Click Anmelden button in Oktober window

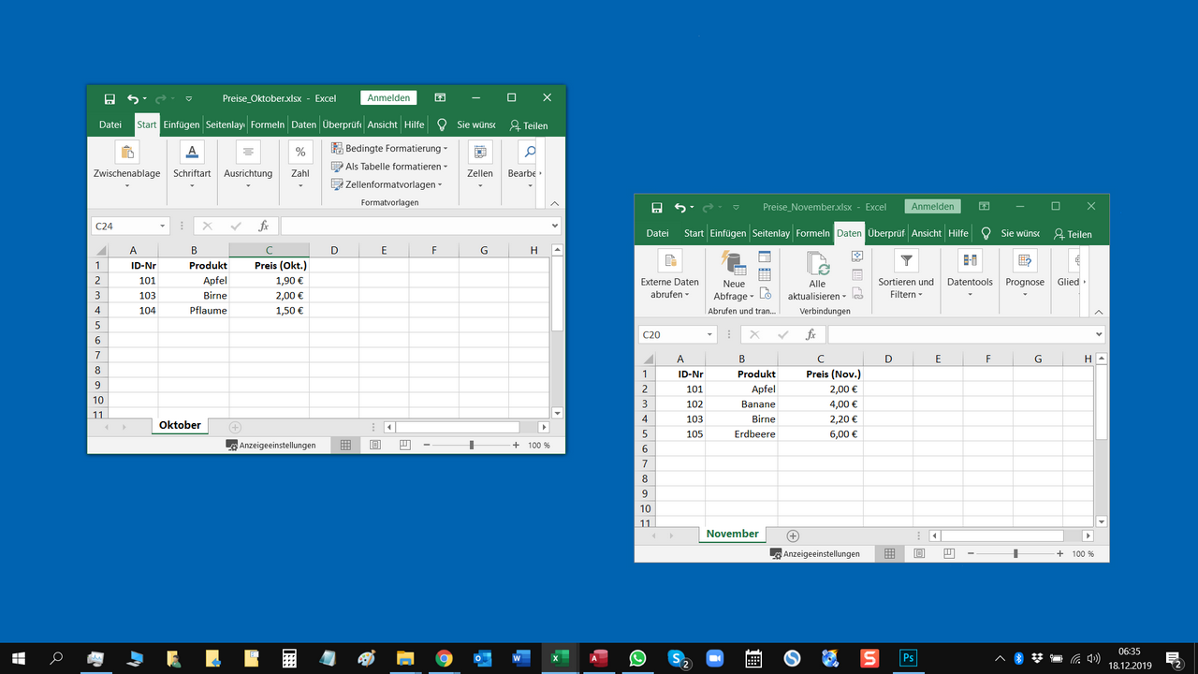[388, 97]
